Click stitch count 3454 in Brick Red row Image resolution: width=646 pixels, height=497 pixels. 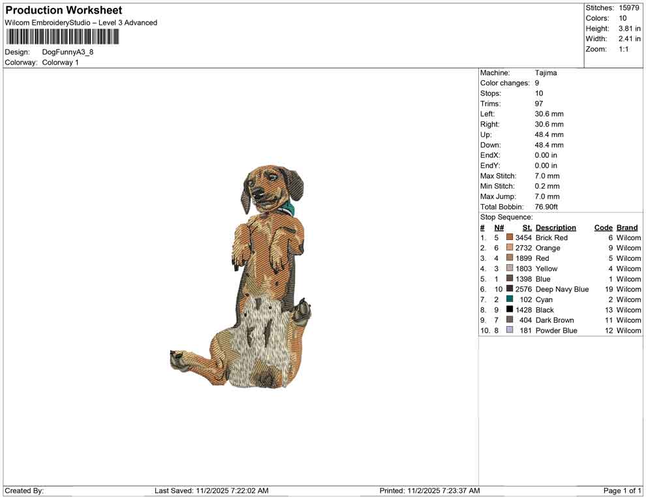[x=523, y=237]
